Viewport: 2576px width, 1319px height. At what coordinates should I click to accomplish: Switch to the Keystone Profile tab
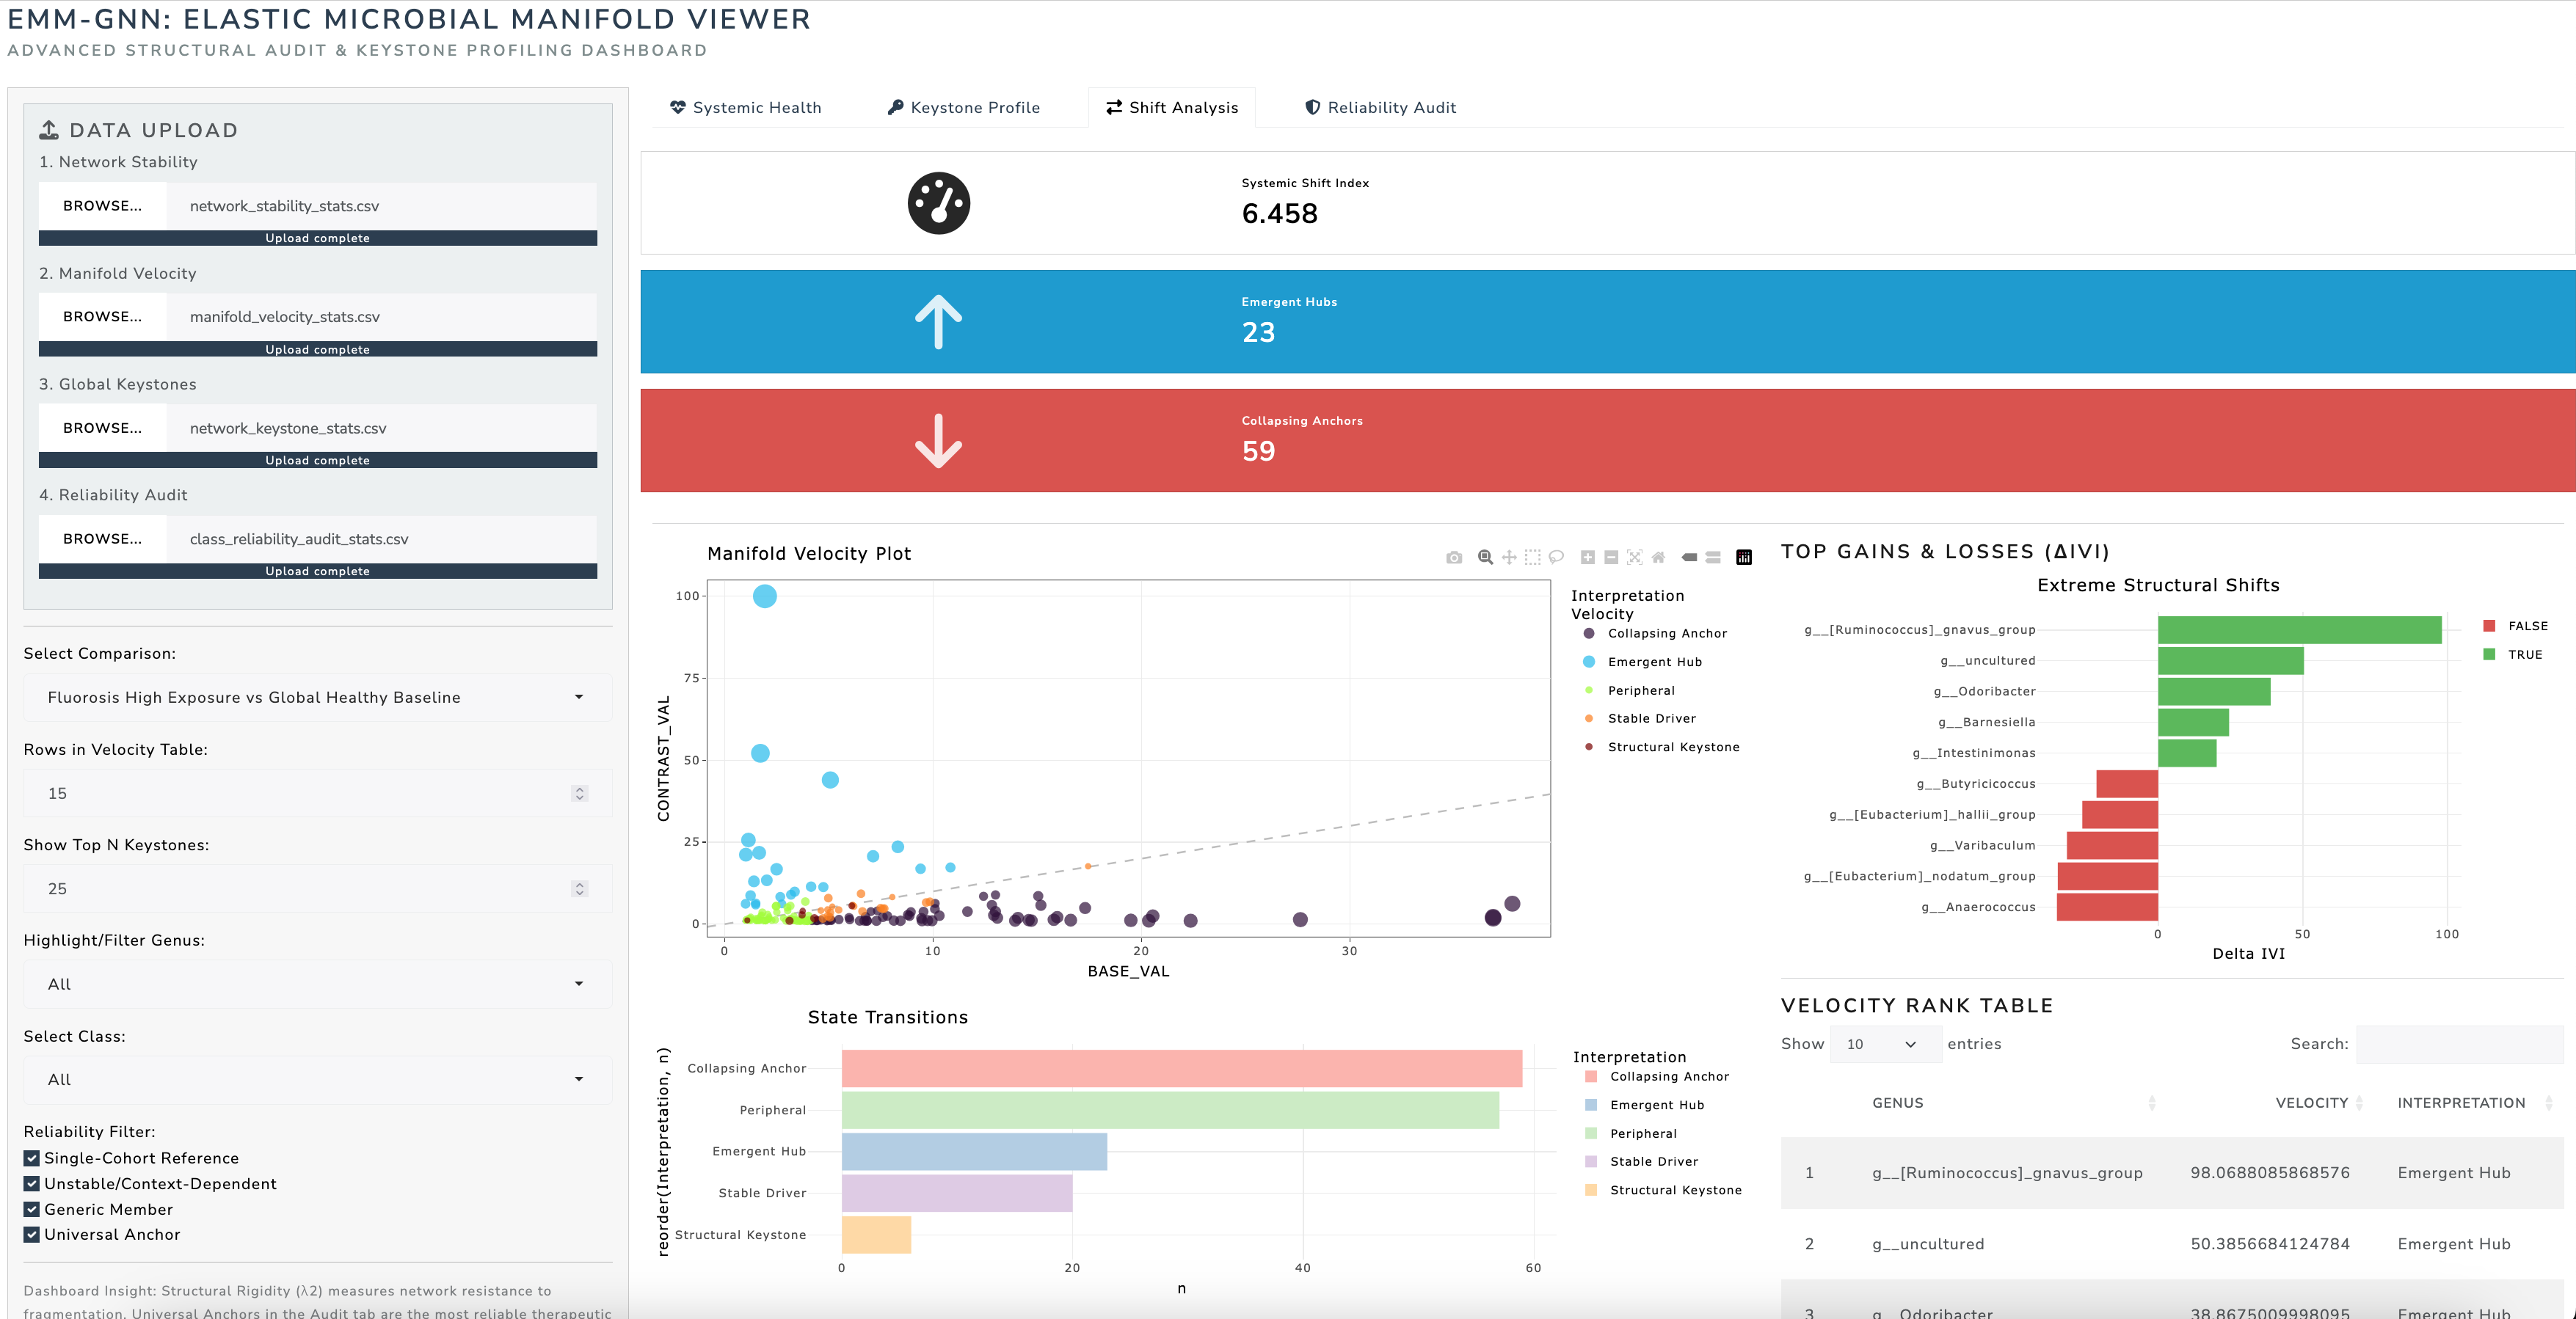click(964, 108)
